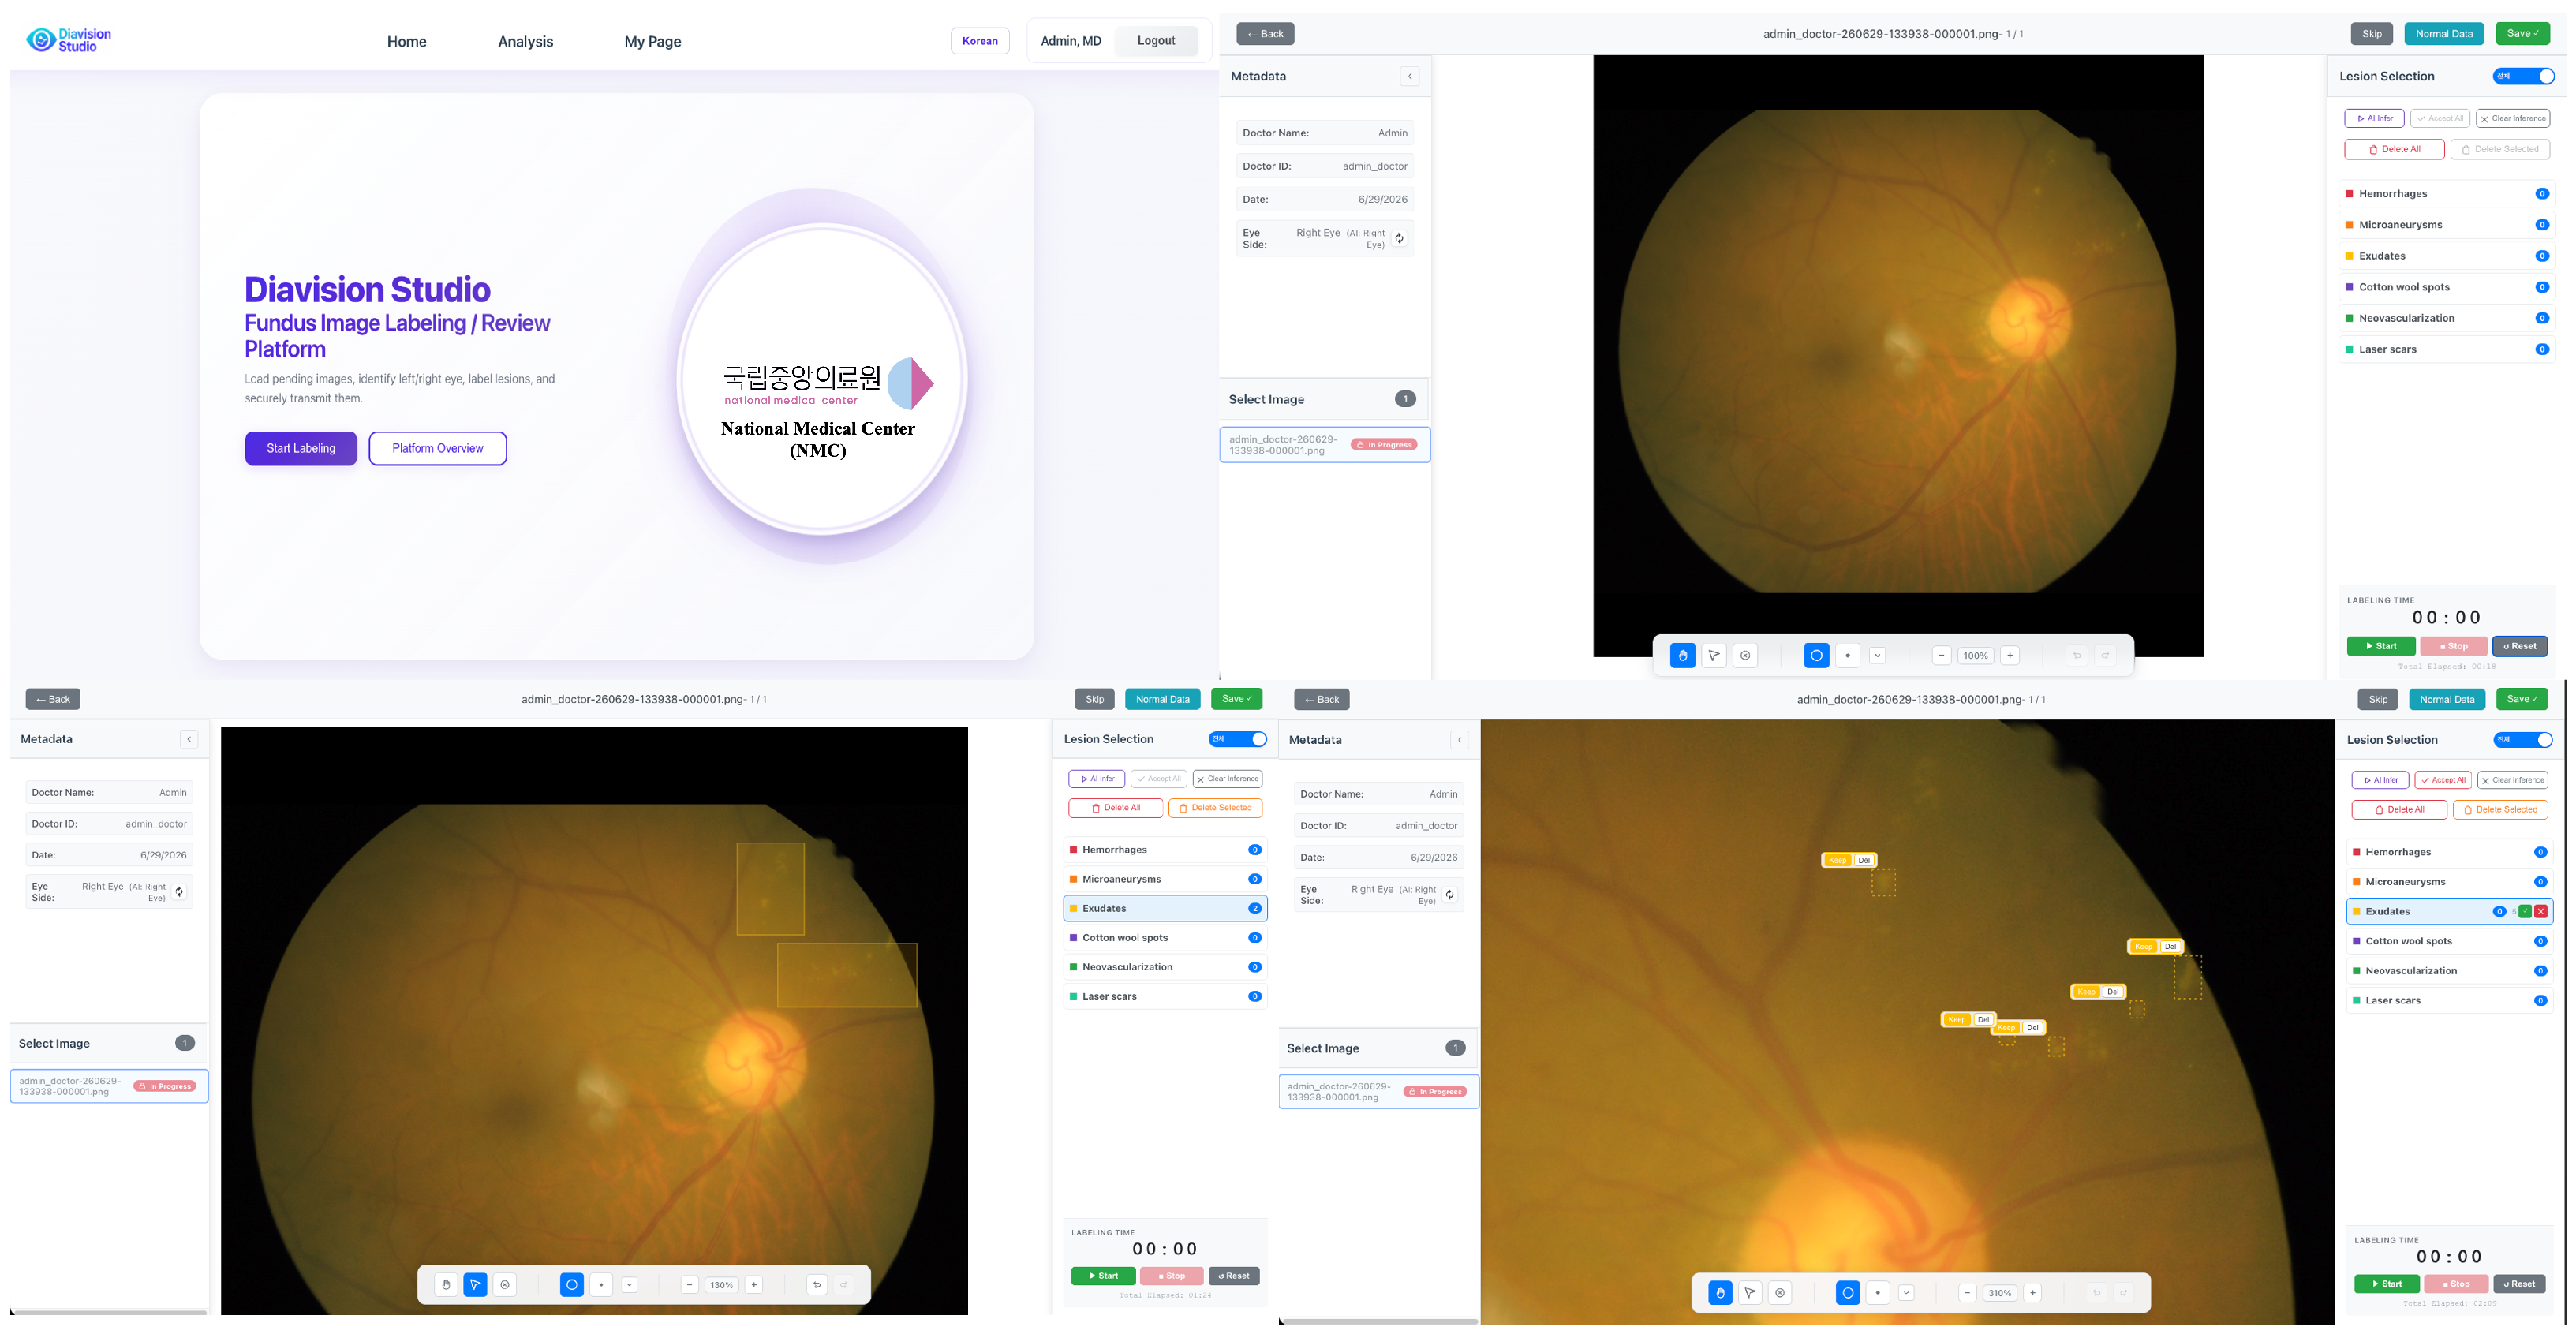Screen dimensions: 2576x1334
Task: Click the Back button in the 100% zoom view
Action: (1265, 34)
